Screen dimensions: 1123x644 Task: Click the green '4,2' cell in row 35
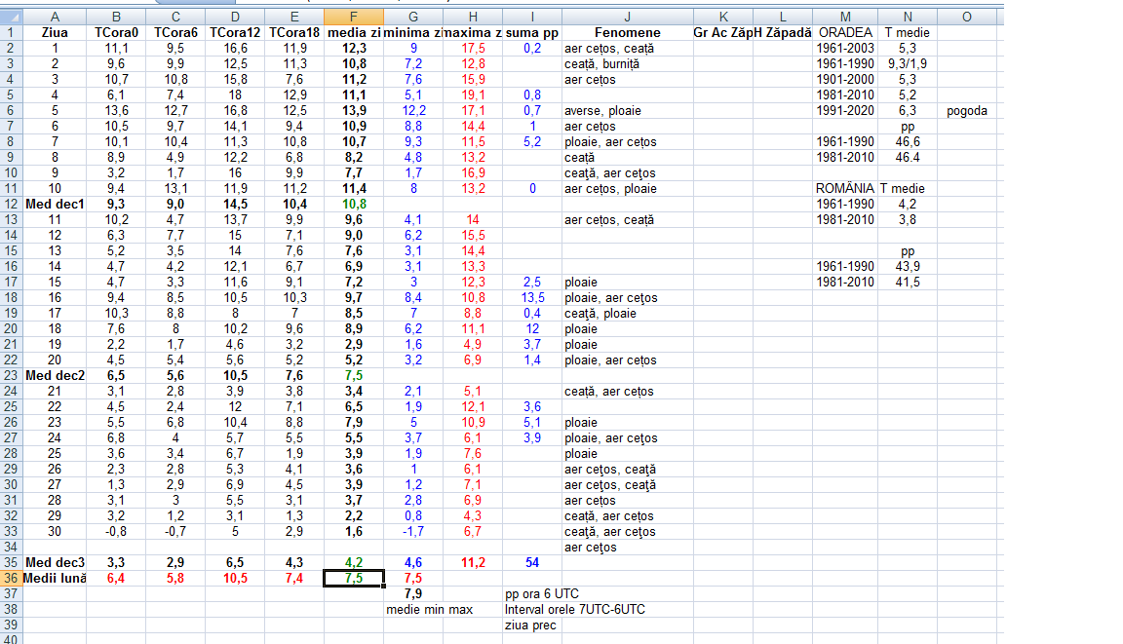tap(354, 562)
